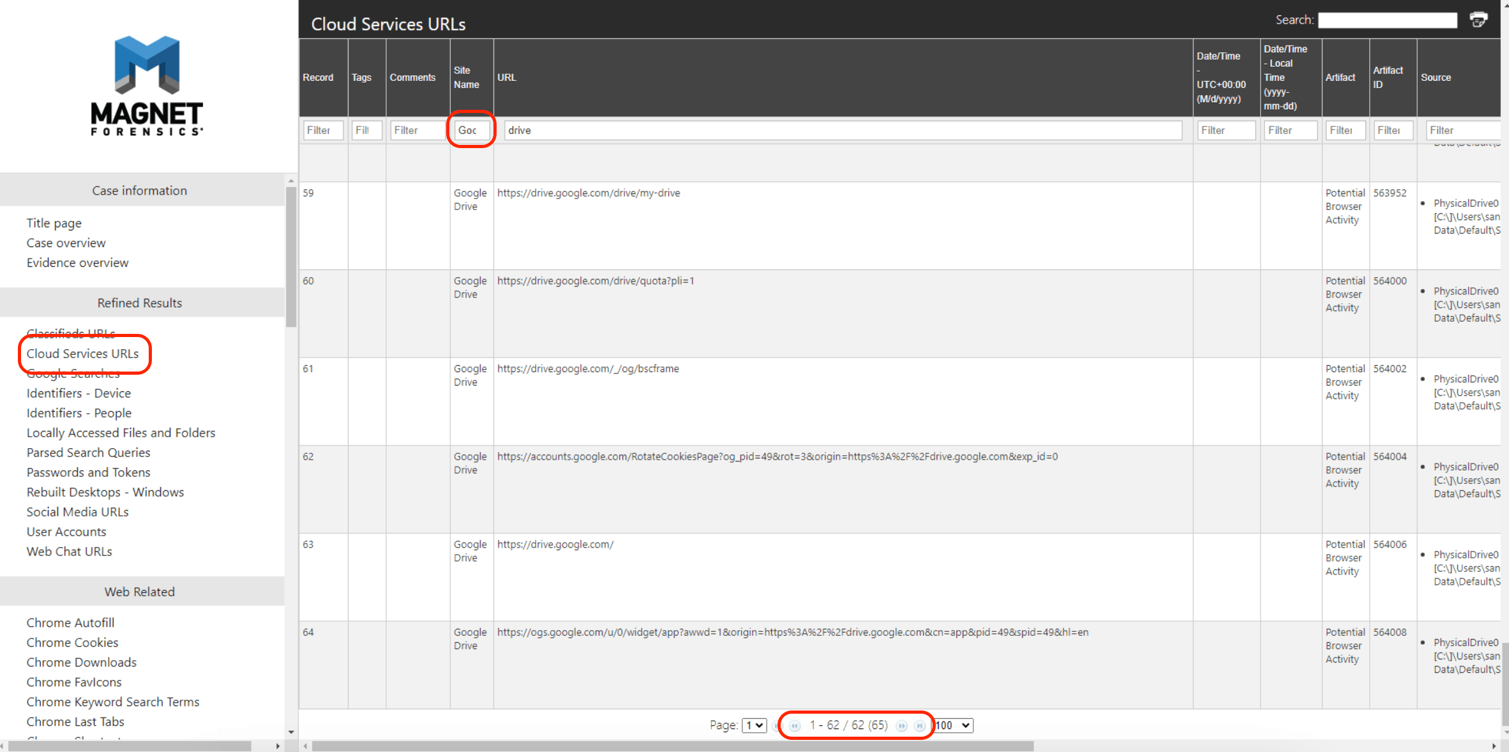Image resolution: width=1509 pixels, height=752 pixels.
Task: Click URL filter field containing drive
Action: [843, 130]
